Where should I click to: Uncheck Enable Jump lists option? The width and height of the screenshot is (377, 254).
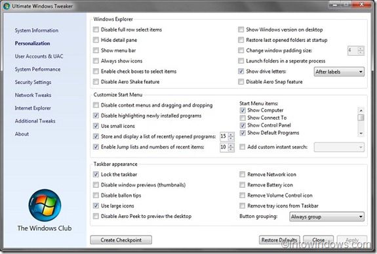pyautogui.click(x=96, y=147)
